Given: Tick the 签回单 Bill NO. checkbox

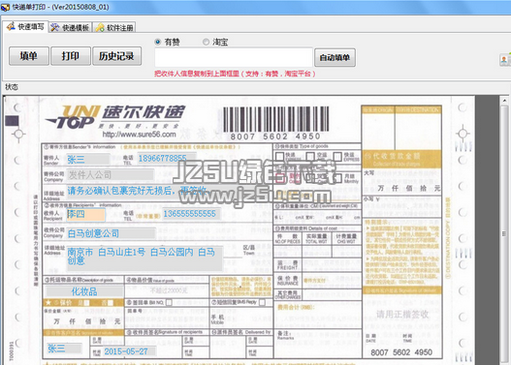Looking at the screenshot, I should (169, 302).
